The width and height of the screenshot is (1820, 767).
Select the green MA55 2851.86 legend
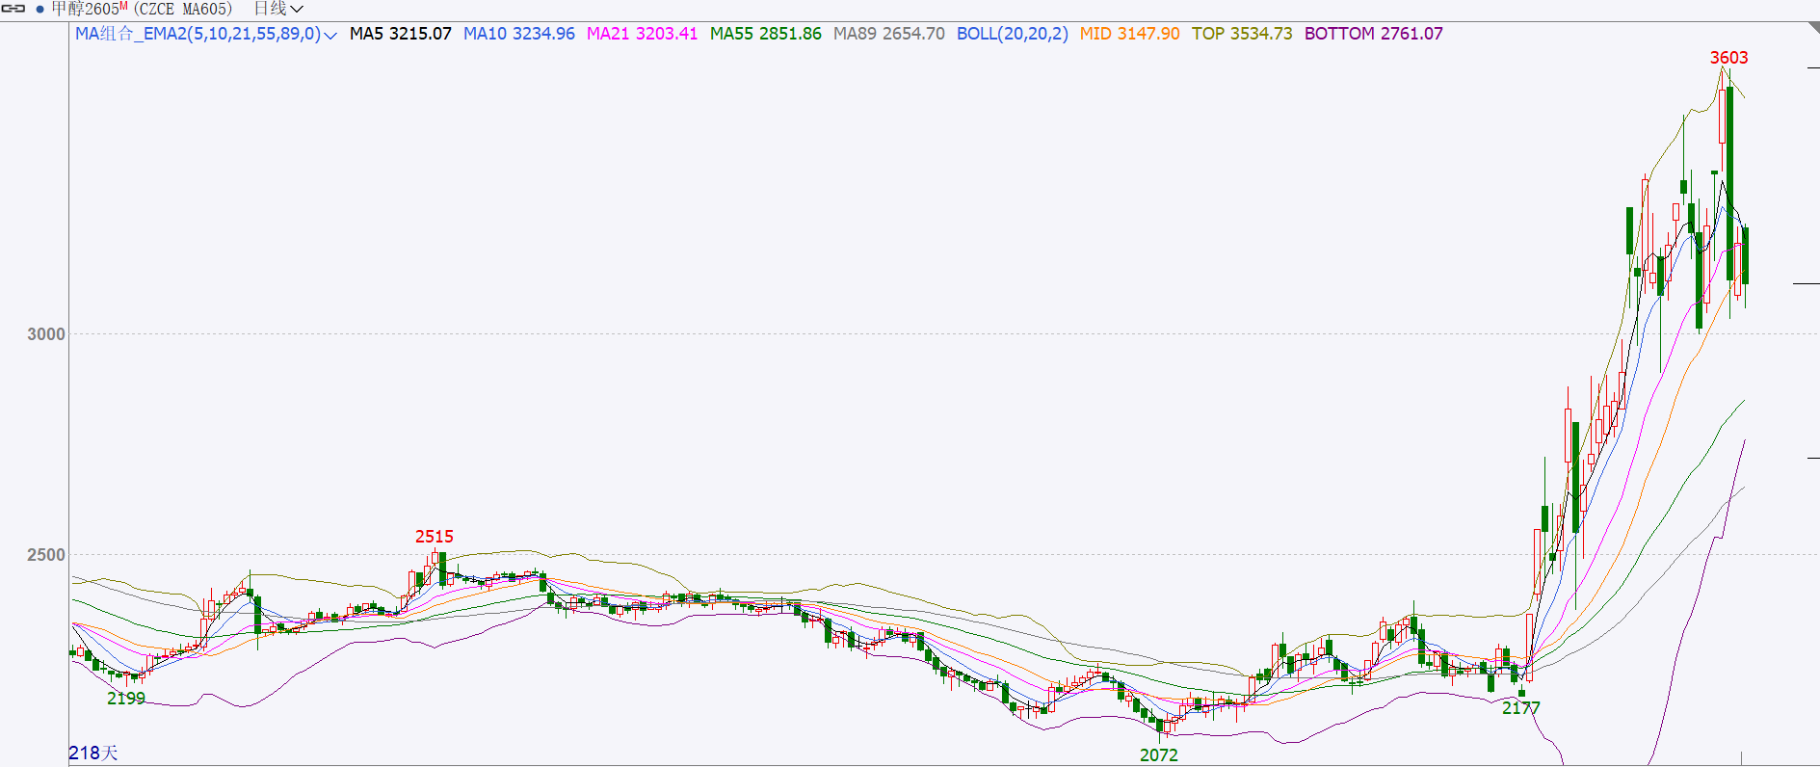(x=765, y=34)
